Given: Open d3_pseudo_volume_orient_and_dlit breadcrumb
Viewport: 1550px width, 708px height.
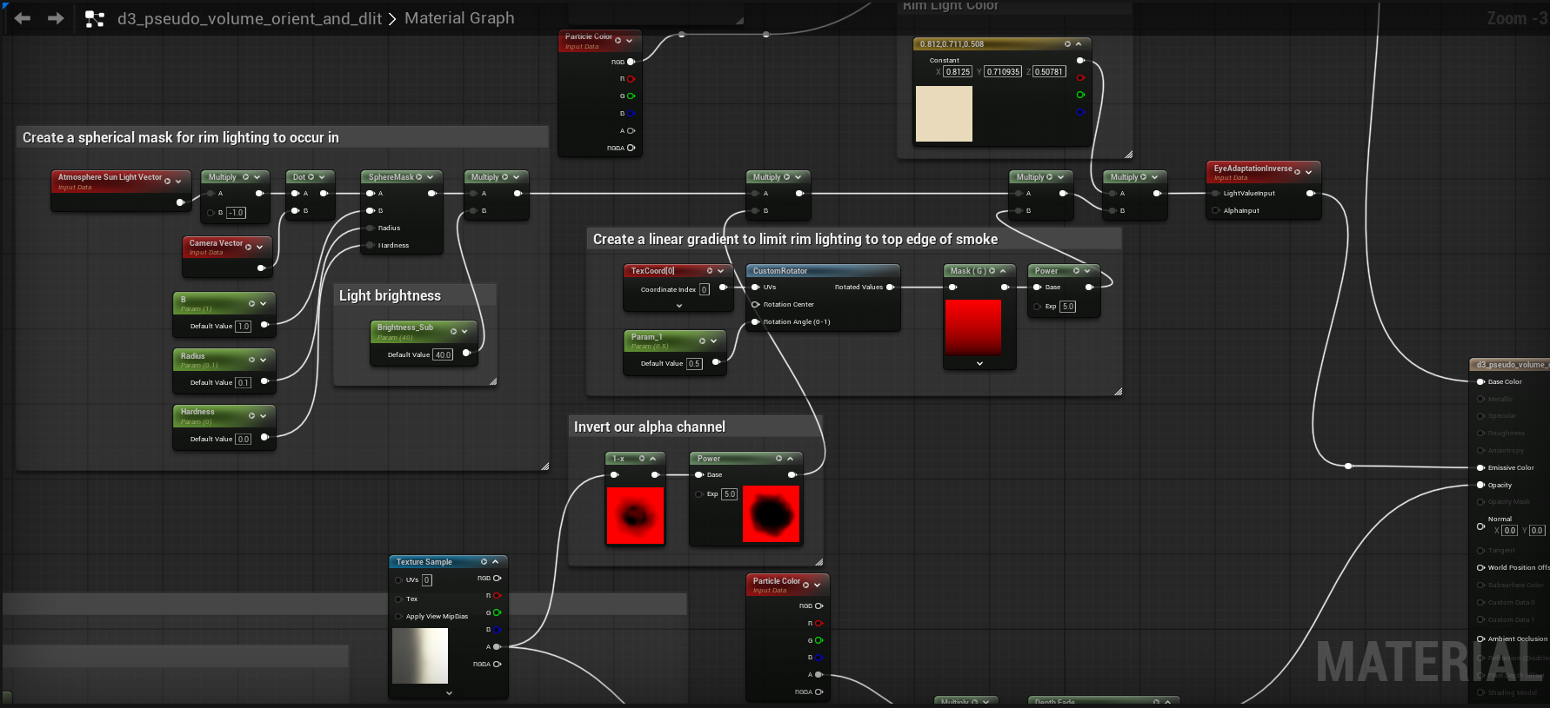Looking at the screenshot, I should (x=250, y=18).
